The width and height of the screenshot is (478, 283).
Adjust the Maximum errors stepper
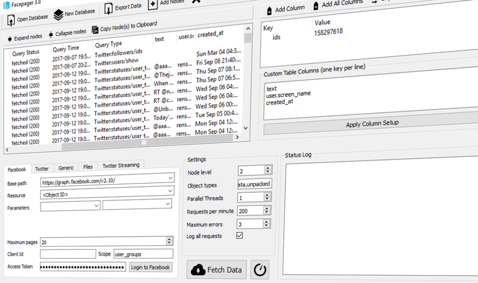click(x=267, y=224)
